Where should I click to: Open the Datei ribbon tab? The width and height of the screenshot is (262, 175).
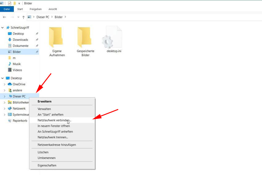pos(7,9)
